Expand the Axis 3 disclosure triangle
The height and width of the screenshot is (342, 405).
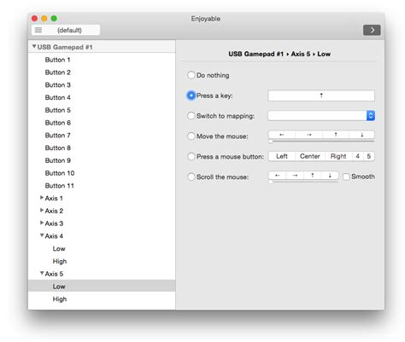pos(42,223)
